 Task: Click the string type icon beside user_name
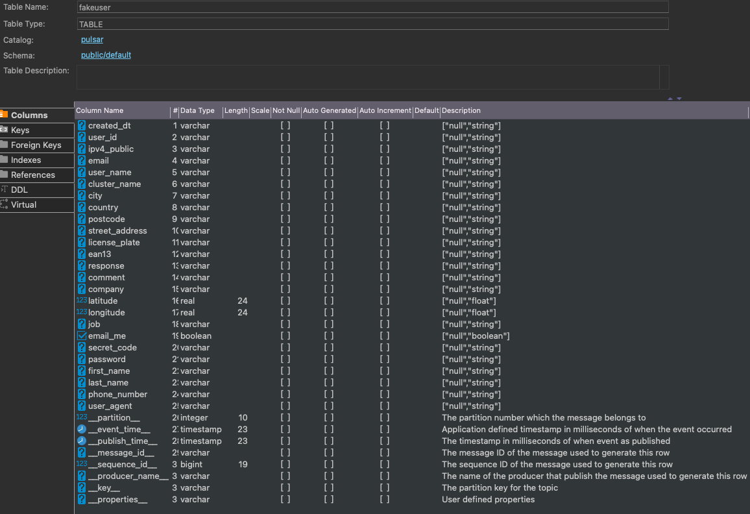pos(80,172)
